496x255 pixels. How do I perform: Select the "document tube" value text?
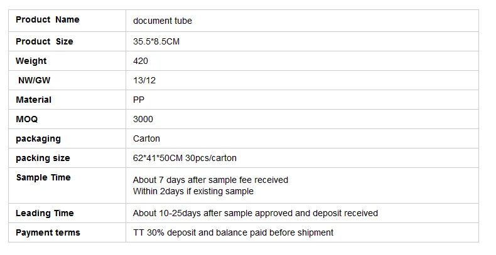[x=163, y=21]
